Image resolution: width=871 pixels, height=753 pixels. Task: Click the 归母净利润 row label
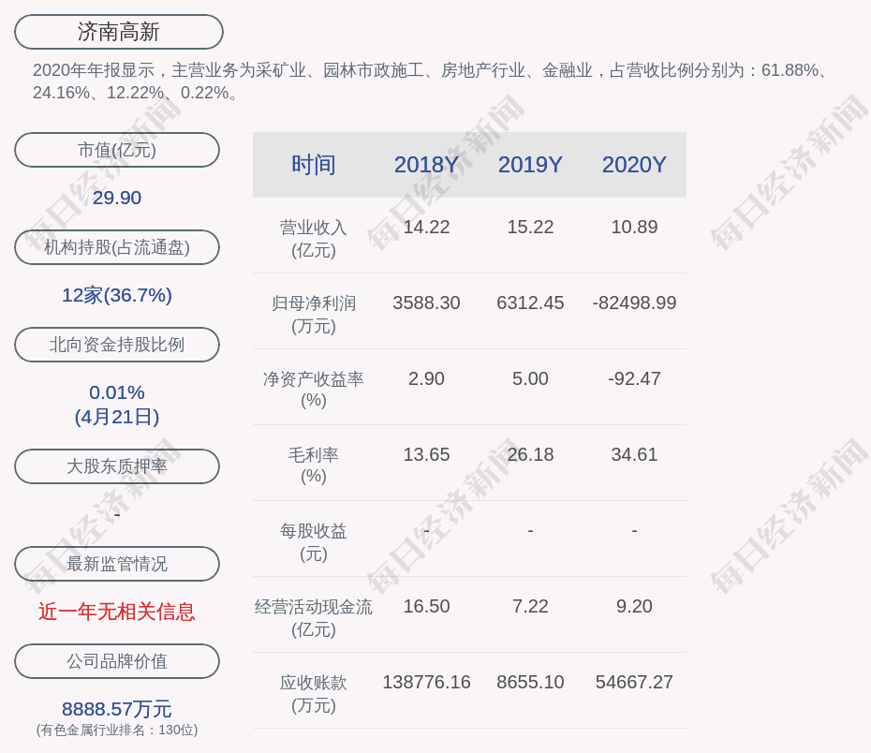[x=313, y=314]
